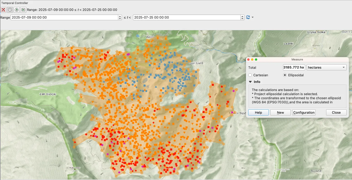The image size is (352, 180).
Task: Collapse the Info section in Measure dialog
Action: tap(251, 82)
